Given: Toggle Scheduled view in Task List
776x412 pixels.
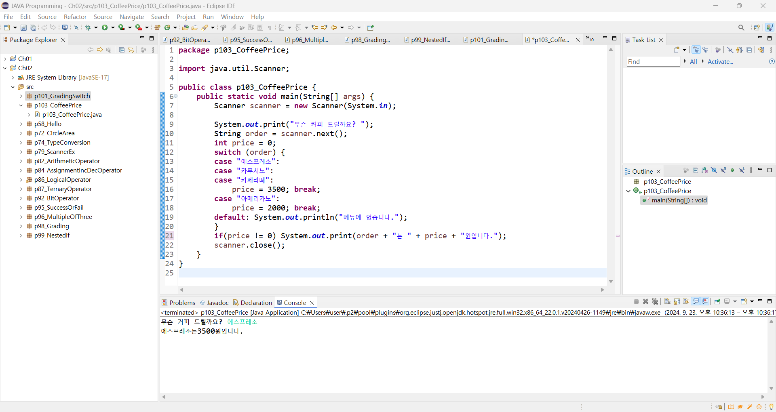Looking at the screenshot, I should click(706, 50).
